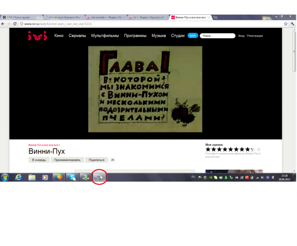297x246 pixels.
Task: Switch to Chrome in the taskbar
Action: [59, 178]
